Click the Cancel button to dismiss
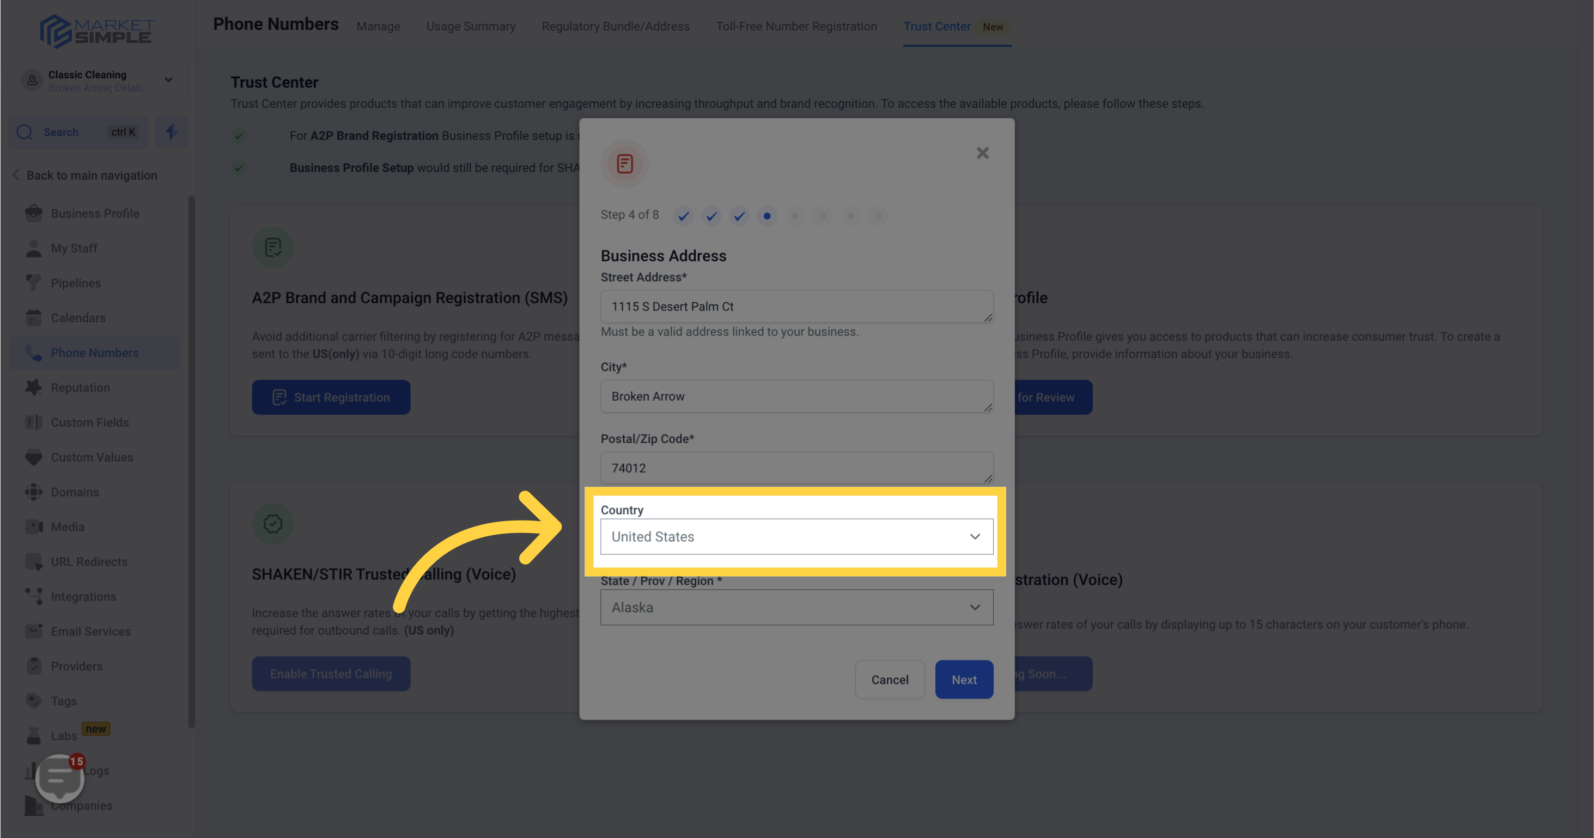The width and height of the screenshot is (1594, 838). 890,679
